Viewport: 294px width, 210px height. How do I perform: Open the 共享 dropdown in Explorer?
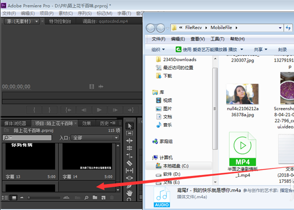261,50
